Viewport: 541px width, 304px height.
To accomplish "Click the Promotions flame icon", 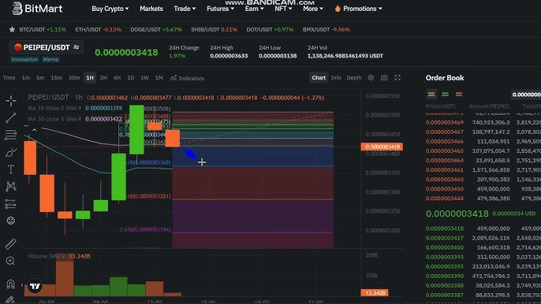I will pos(338,9).
